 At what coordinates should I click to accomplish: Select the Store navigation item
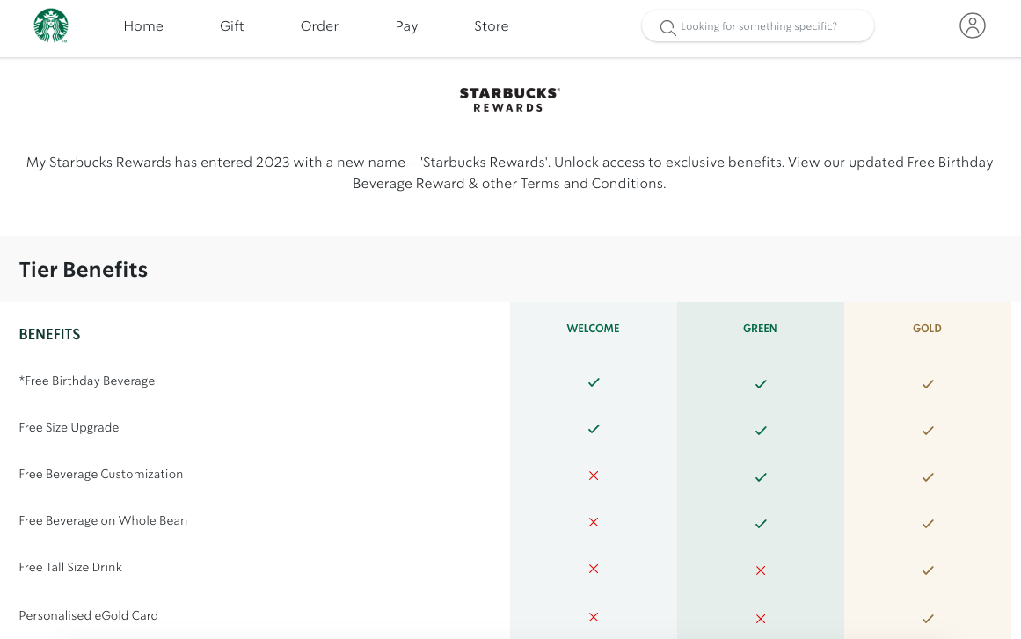click(491, 26)
